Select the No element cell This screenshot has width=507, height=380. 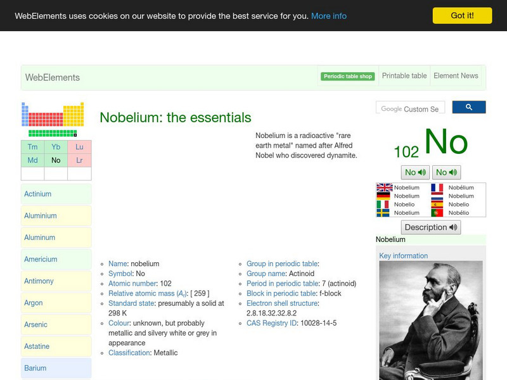56,160
